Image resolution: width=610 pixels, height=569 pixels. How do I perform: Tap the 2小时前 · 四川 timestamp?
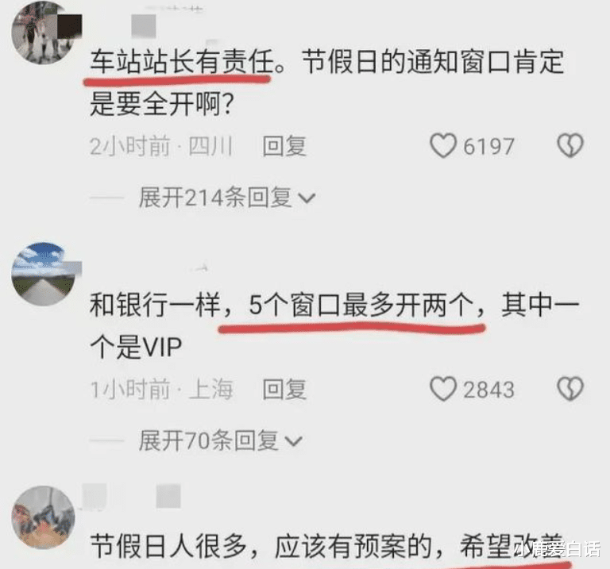161,147
